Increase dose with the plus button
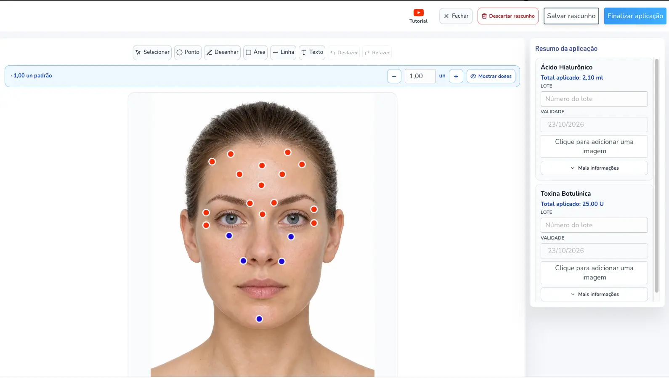 (456, 76)
